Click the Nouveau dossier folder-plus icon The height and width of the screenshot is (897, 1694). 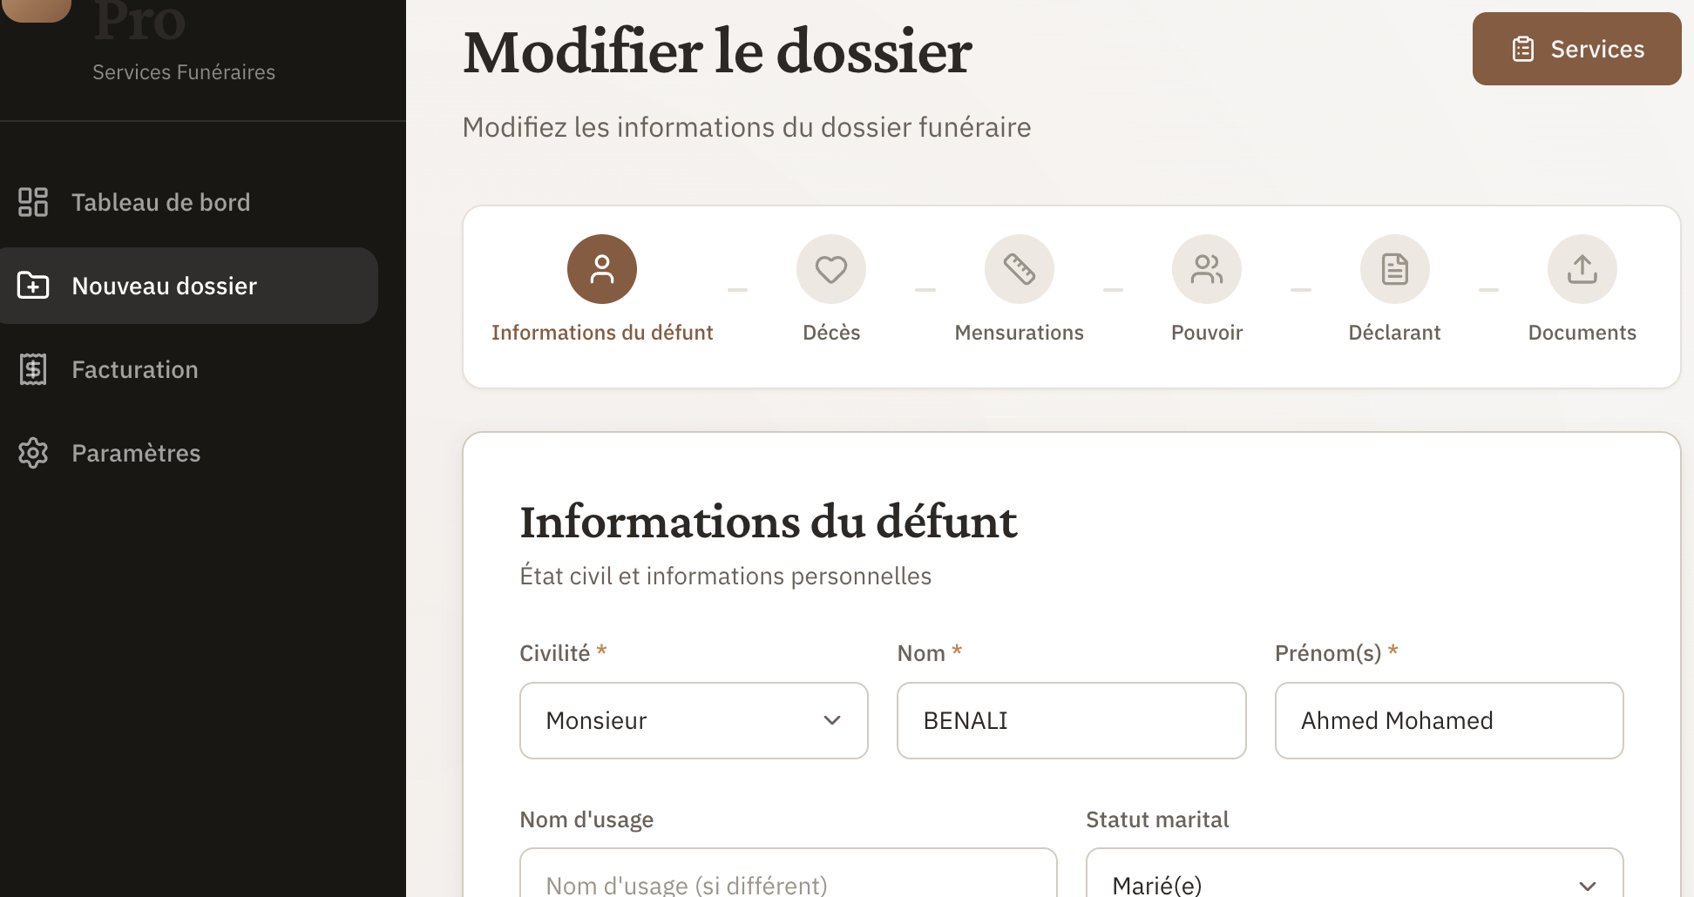33,286
